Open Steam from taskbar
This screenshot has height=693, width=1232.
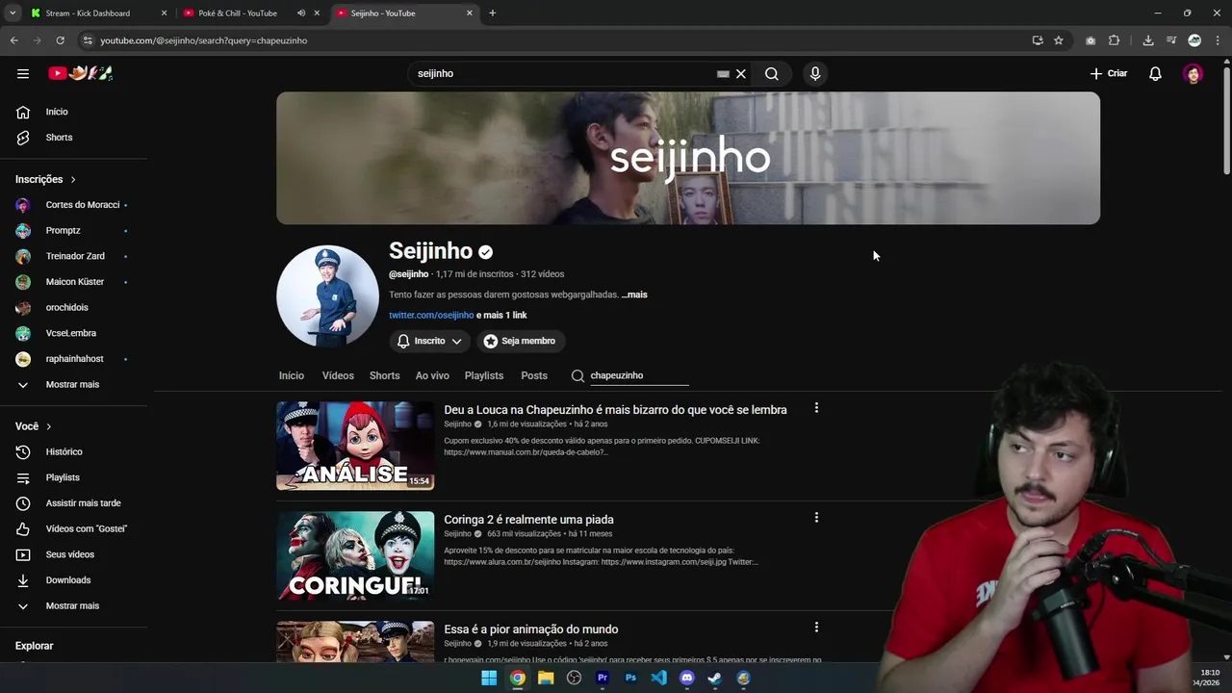coord(715,678)
